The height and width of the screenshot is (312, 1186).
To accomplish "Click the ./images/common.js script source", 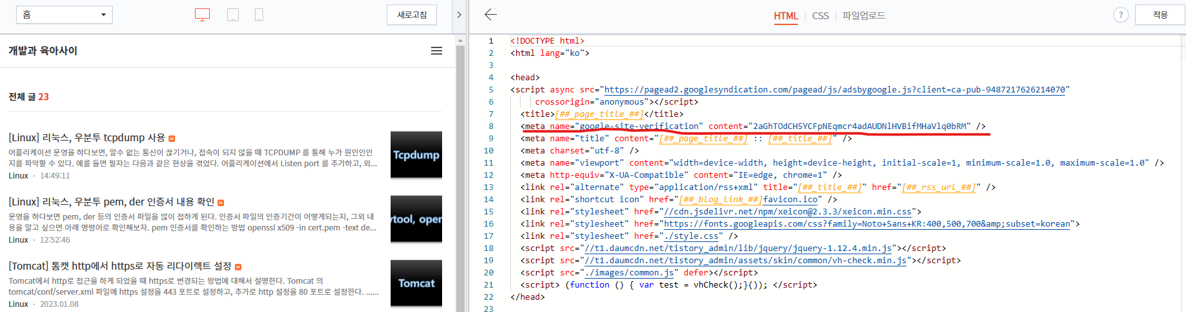I will pos(629,273).
